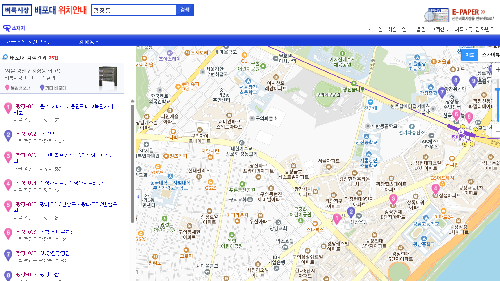This screenshot has width=500, height=281.
Task: Select map marker 7 by 광장중학교
Action: pyautogui.click(x=442, y=92)
